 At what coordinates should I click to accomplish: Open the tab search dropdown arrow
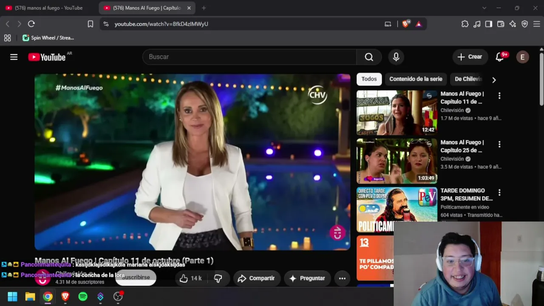(484, 8)
